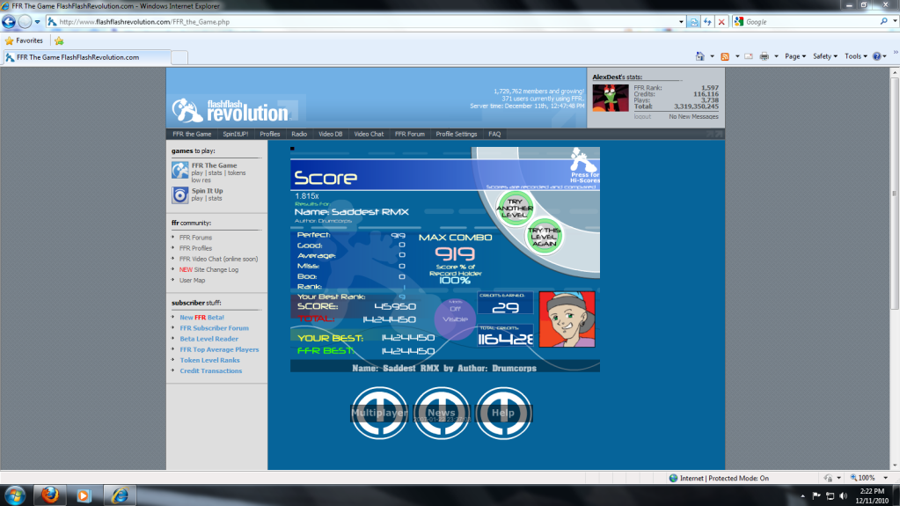Launch Firefox from the taskbar

[49, 495]
